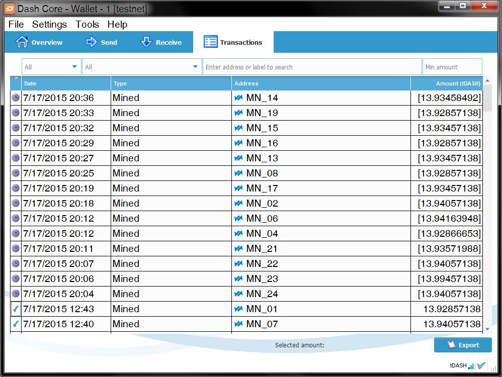Click the clock status icon for 20:27 row
Image resolution: width=502 pixels, height=377 pixels.
click(16, 158)
